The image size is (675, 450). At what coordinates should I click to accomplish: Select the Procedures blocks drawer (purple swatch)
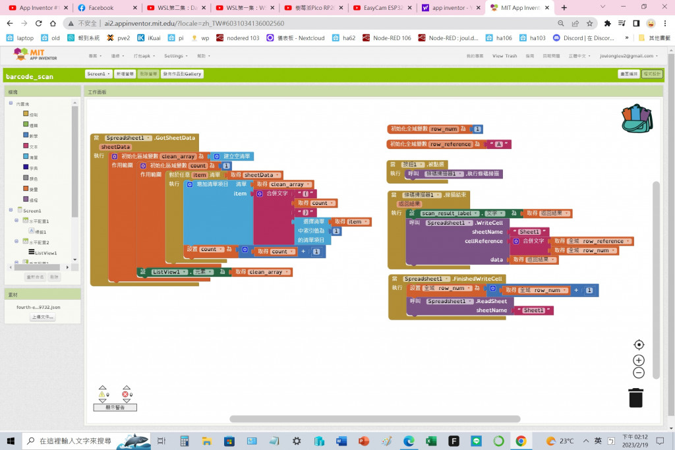coord(26,199)
